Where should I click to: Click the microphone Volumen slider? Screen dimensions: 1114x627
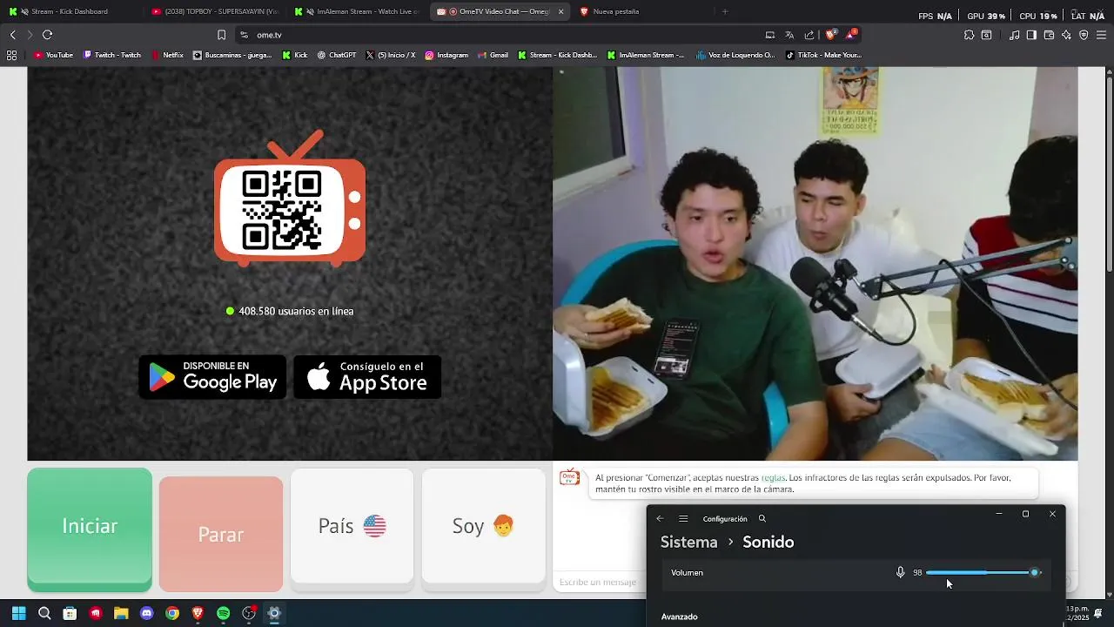(983, 572)
